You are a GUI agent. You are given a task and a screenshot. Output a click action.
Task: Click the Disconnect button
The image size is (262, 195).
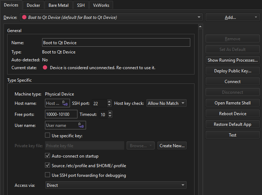pyautogui.click(x=233, y=92)
